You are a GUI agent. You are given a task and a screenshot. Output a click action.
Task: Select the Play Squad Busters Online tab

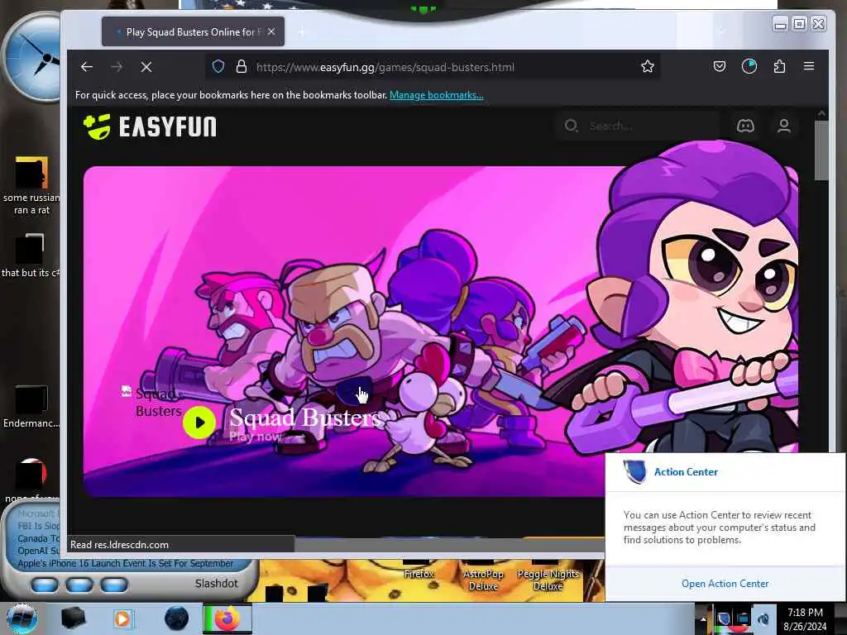[x=193, y=32]
